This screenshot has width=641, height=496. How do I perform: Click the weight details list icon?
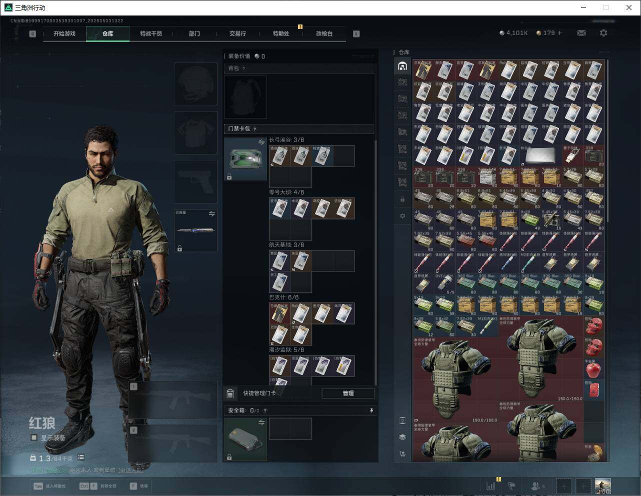pyautogui.click(x=81, y=457)
